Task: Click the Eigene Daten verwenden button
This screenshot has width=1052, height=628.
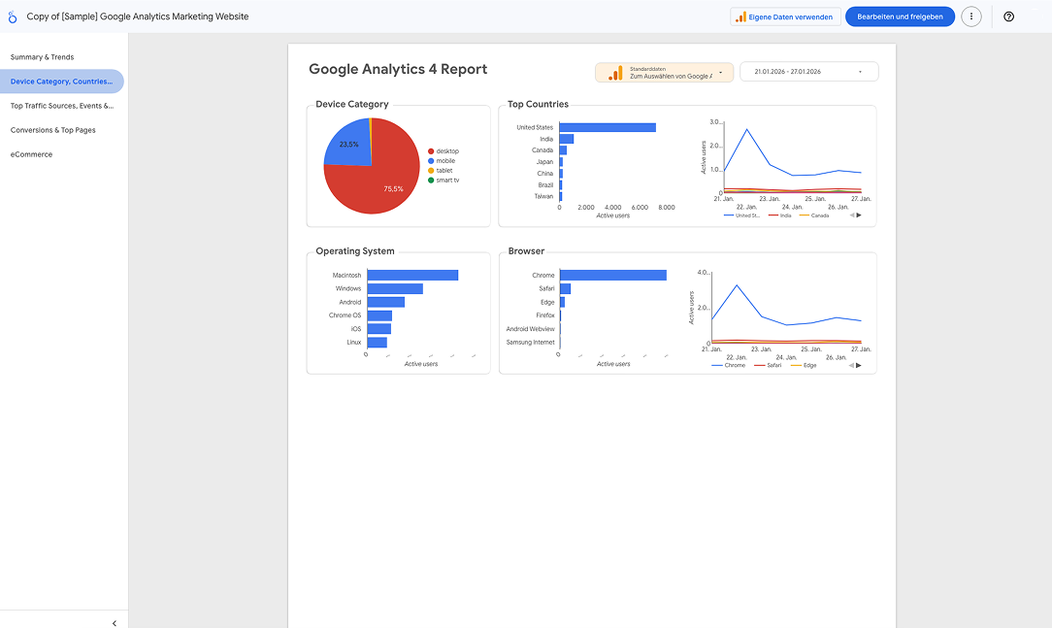Action: click(785, 17)
